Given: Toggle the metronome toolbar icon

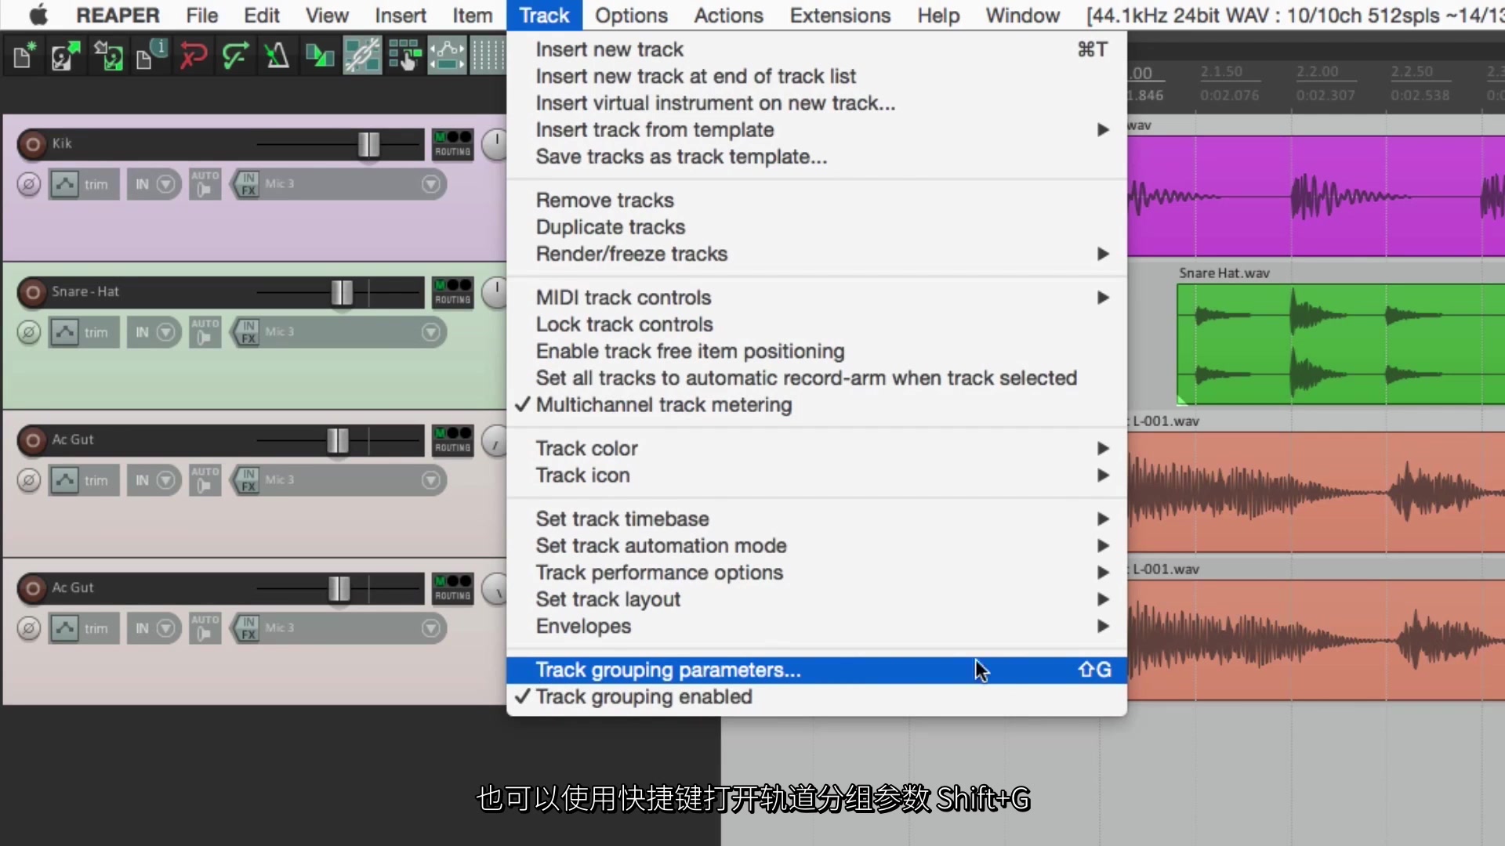Looking at the screenshot, I should click(x=277, y=56).
